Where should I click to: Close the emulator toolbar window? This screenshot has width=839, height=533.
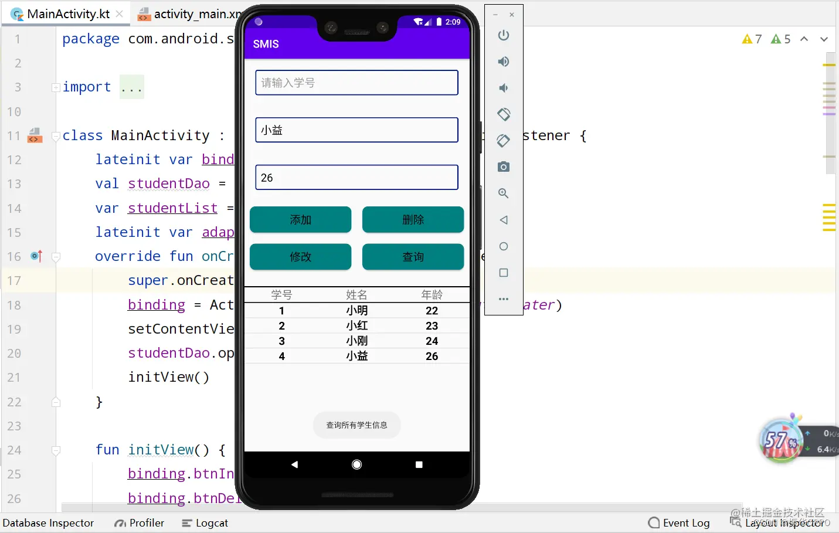coord(512,15)
